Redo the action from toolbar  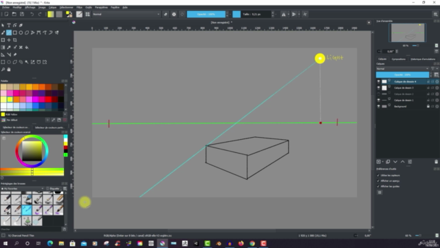point(40,14)
